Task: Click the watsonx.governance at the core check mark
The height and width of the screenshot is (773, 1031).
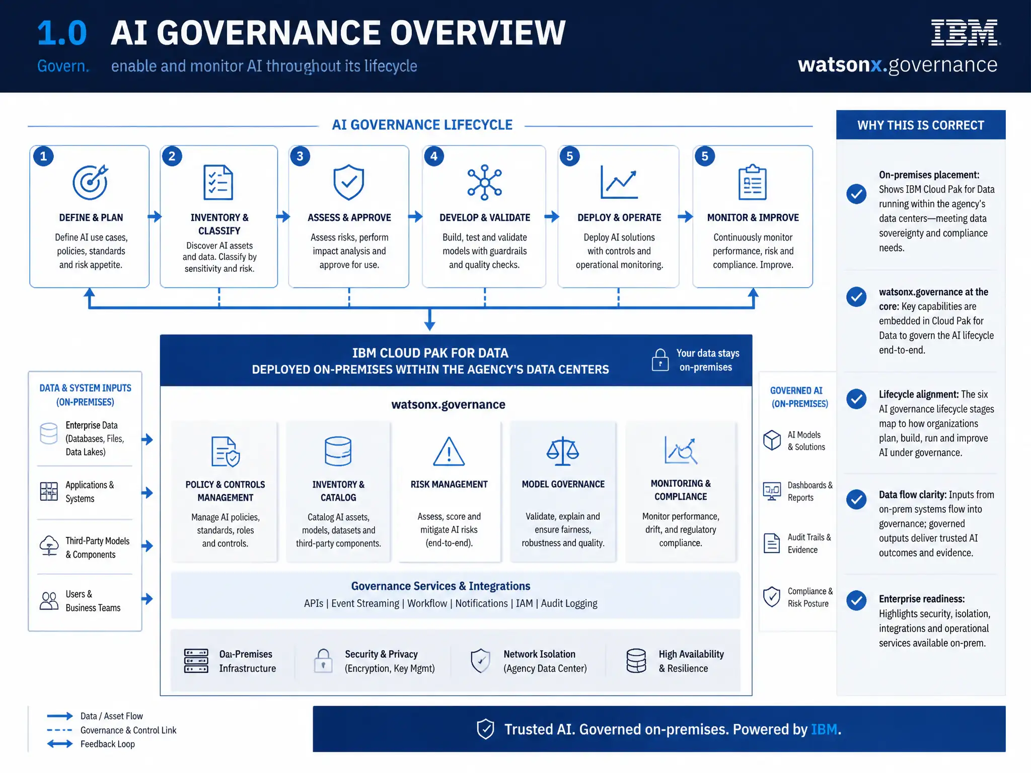Action: [x=856, y=297]
